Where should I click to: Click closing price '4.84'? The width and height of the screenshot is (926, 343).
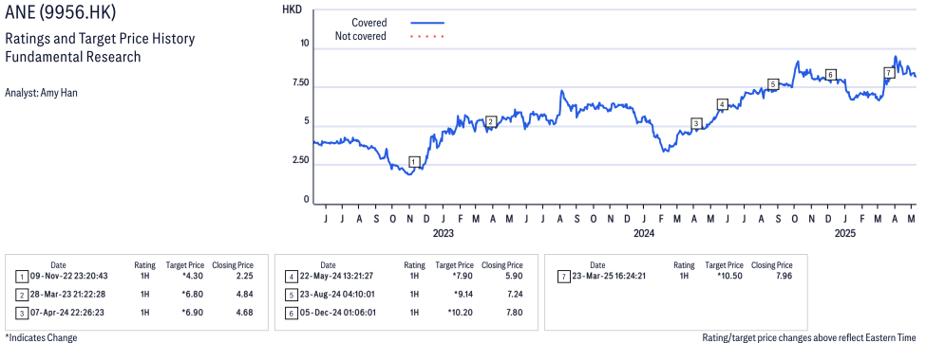(x=244, y=294)
